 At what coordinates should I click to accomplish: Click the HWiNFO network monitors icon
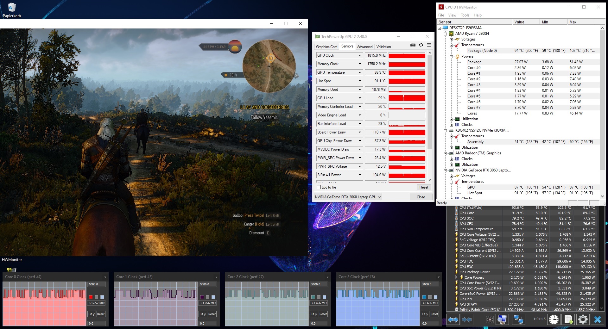518,320
